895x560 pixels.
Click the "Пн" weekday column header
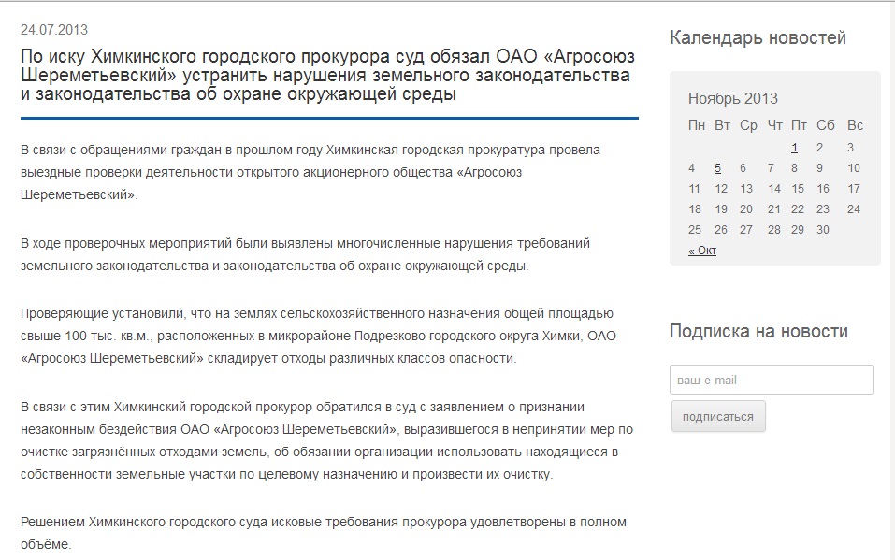tap(697, 125)
